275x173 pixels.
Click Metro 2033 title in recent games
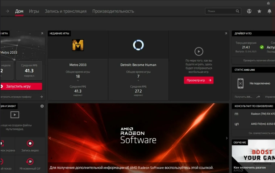(x=78, y=65)
